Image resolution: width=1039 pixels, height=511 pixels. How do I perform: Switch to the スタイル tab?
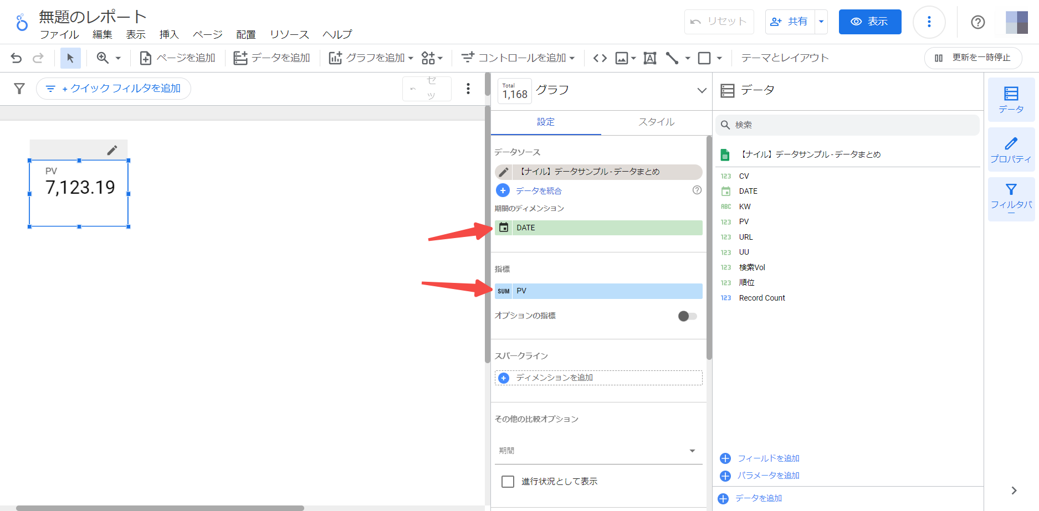point(656,122)
